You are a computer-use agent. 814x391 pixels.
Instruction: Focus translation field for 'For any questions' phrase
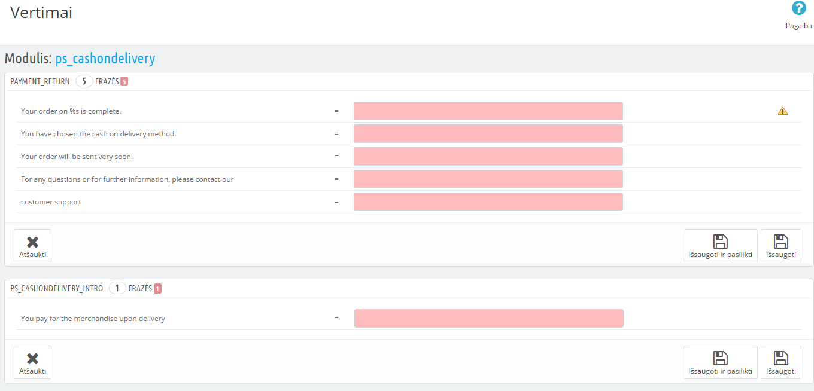(x=488, y=179)
